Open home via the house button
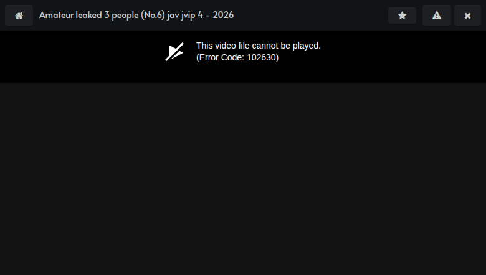The image size is (486, 275). pos(19,16)
